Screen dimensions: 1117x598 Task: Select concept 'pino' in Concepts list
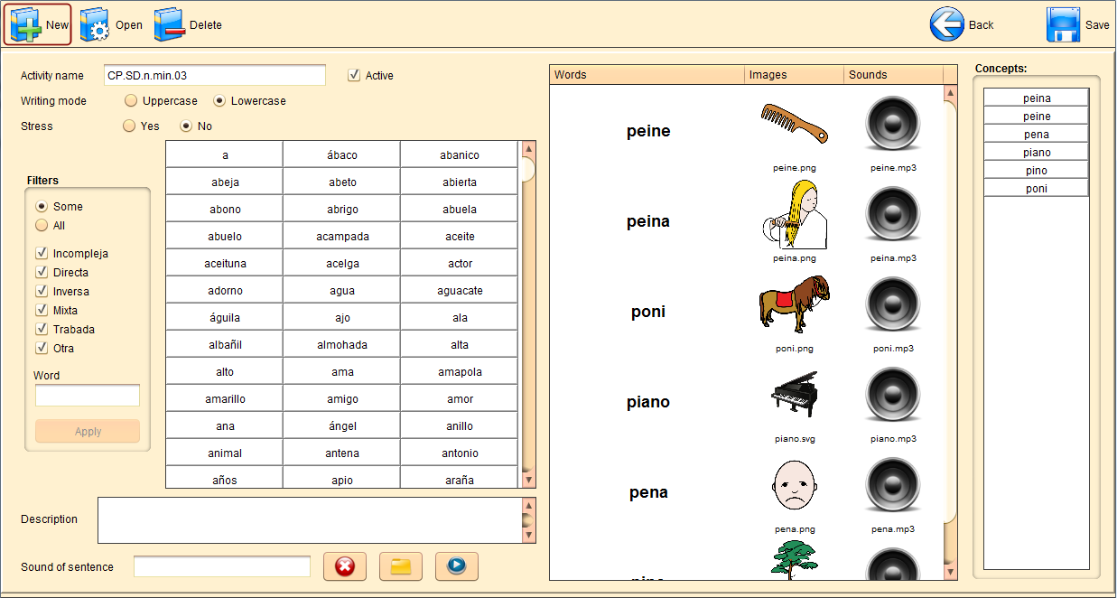tap(1037, 170)
